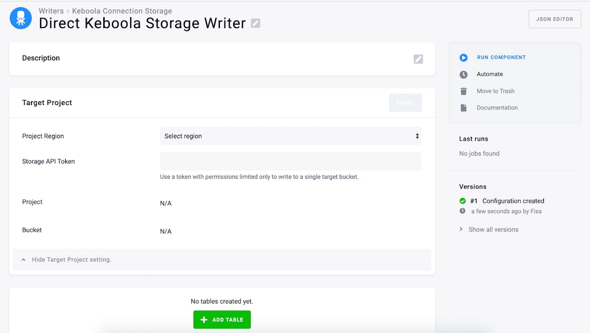Click the Run Component link
590x333 pixels.
[501, 57]
